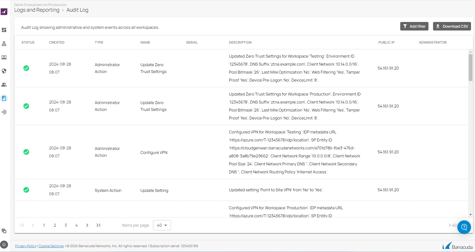Go to previous page arrow
This screenshot has height=252, width=475.
coord(33,225)
